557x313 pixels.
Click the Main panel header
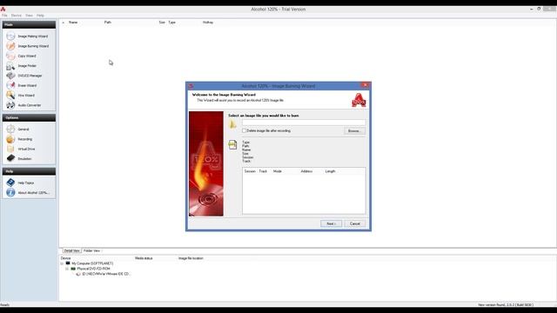[29, 24]
